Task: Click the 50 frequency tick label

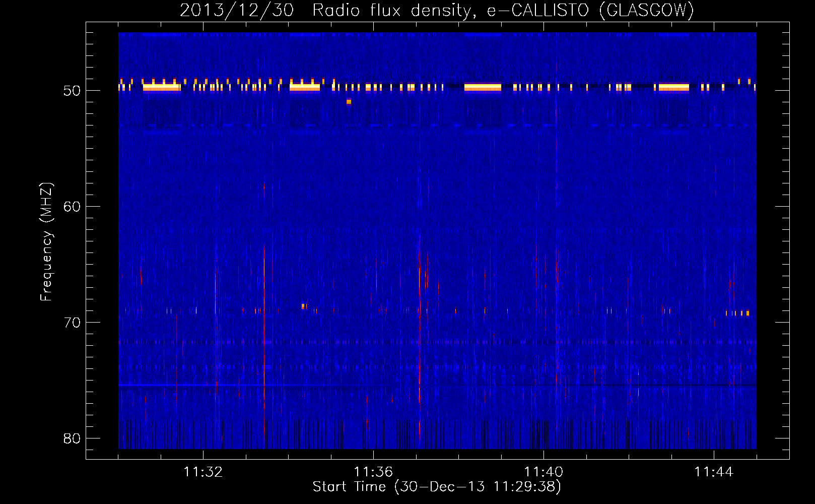Action: (x=72, y=91)
